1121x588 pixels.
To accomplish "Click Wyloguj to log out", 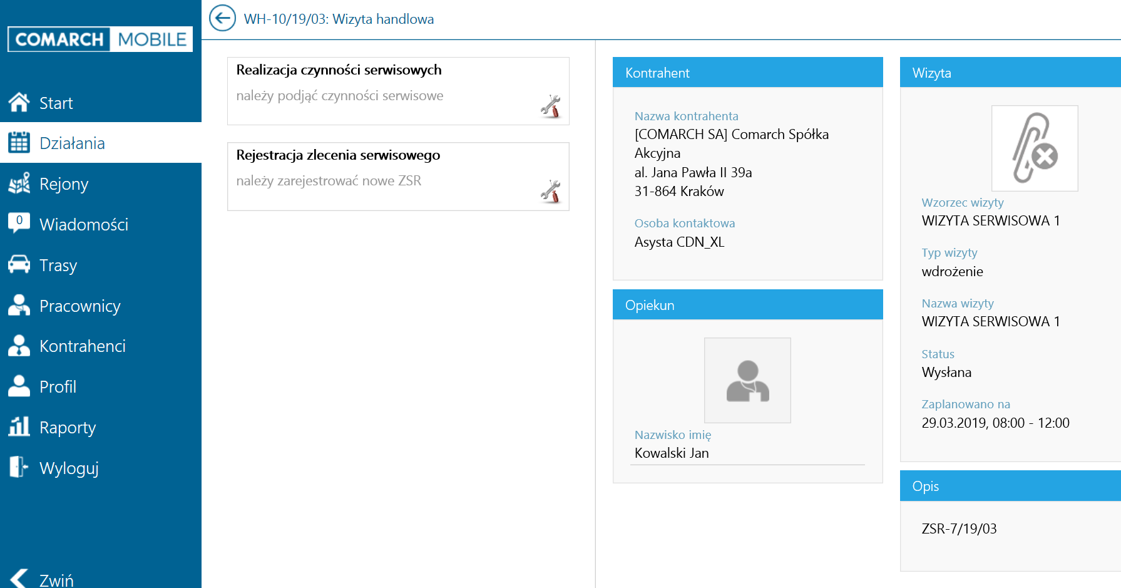I will pyautogui.click(x=101, y=468).
